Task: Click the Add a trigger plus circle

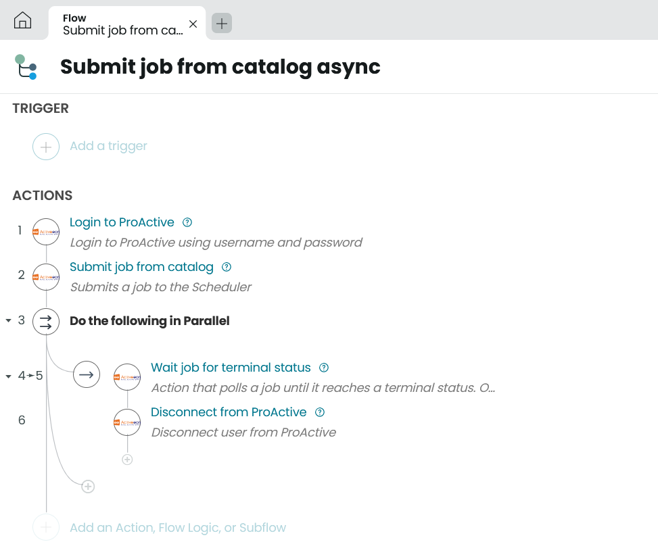Action: tap(46, 147)
